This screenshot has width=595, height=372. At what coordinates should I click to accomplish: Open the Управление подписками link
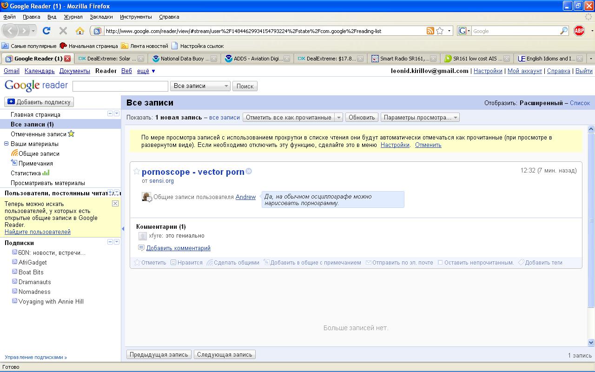[x=36, y=357]
